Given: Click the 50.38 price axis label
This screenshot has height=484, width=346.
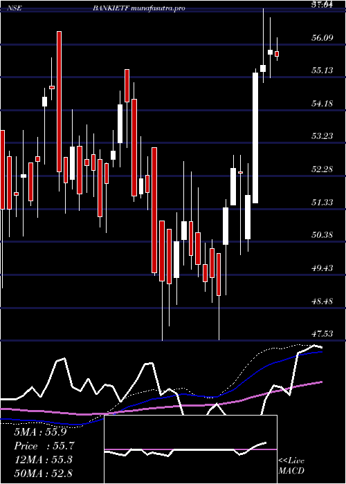Looking at the screenshot, I should pos(322,235).
